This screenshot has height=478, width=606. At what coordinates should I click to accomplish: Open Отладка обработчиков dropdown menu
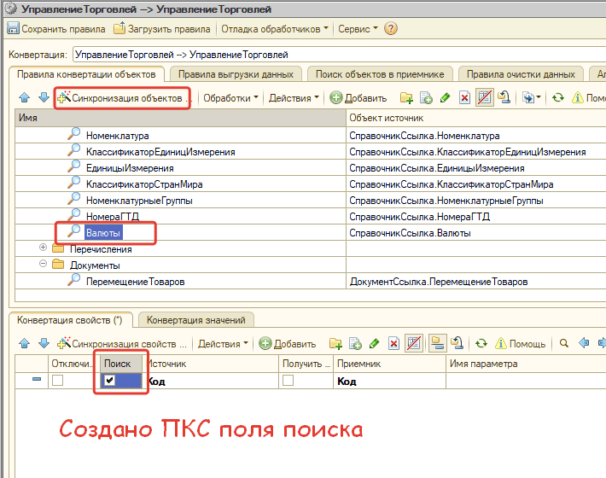274,29
